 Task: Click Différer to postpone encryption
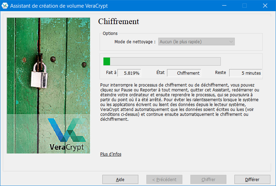pyautogui.click(x=252, y=179)
